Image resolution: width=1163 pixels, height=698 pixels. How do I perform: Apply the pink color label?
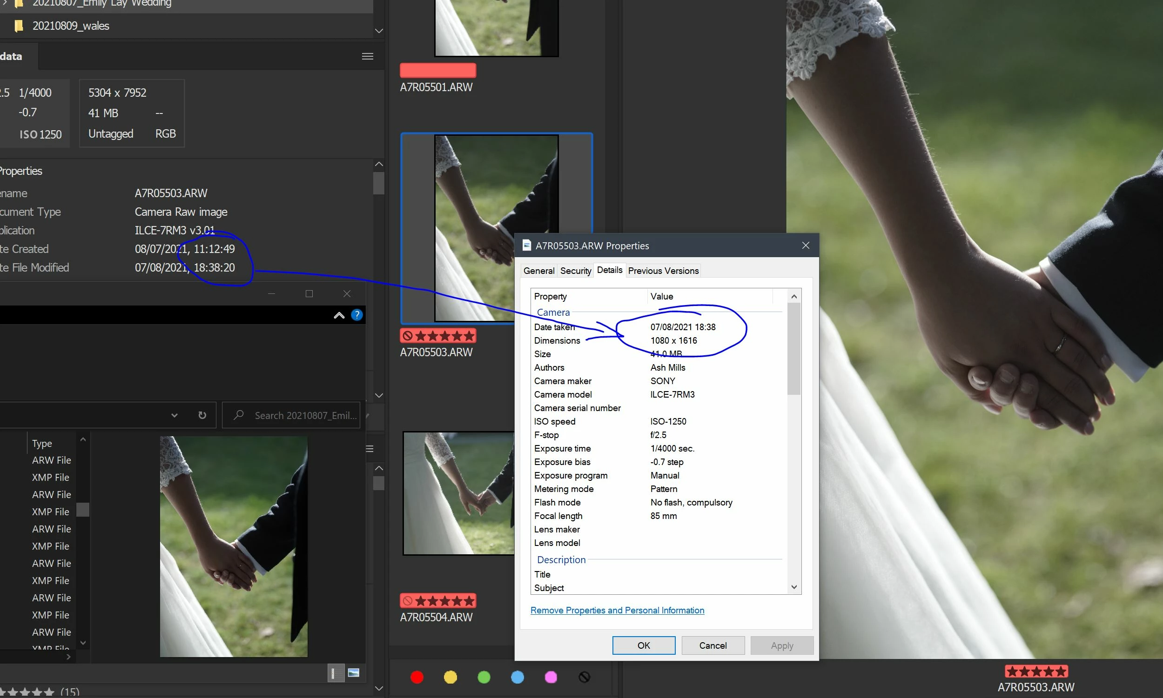(x=550, y=677)
